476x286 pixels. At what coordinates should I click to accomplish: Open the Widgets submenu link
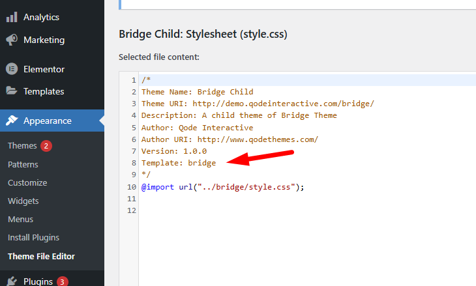pyautogui.click(x=23, y=201)
